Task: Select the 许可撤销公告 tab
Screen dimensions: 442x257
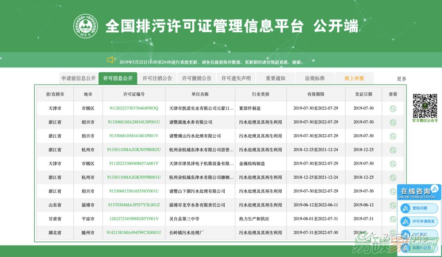Action: (x=196, y=78)
